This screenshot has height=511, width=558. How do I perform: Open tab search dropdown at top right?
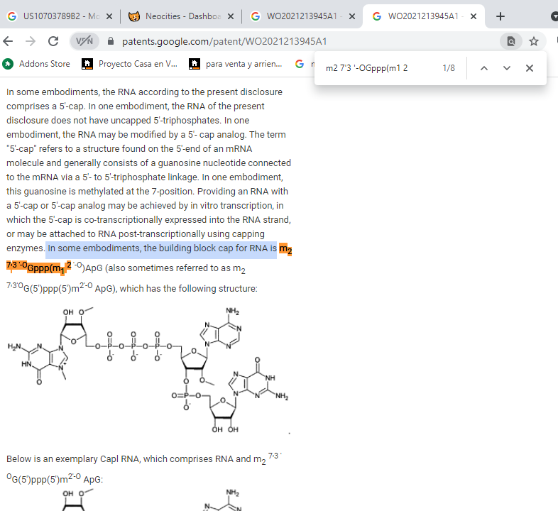[x=554, y=16]
